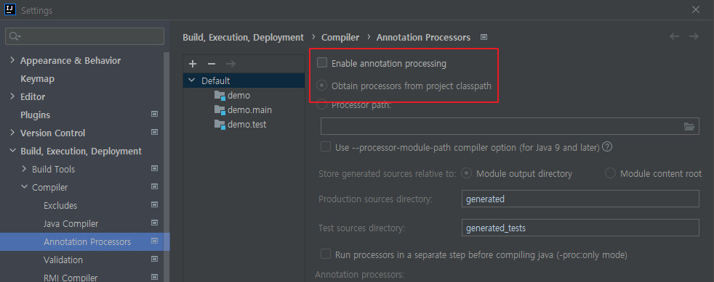The width and height of the screenshot is (714, 282).
Task: Collapse the Compiler tree node
Action: (x=24, y=187)
